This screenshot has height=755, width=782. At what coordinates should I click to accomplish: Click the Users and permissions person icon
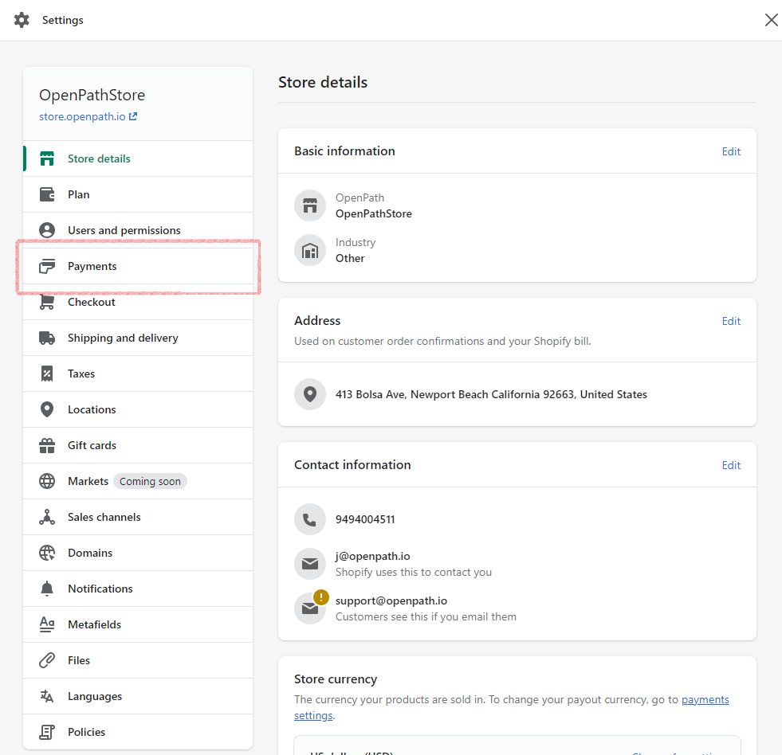[47, 230]
